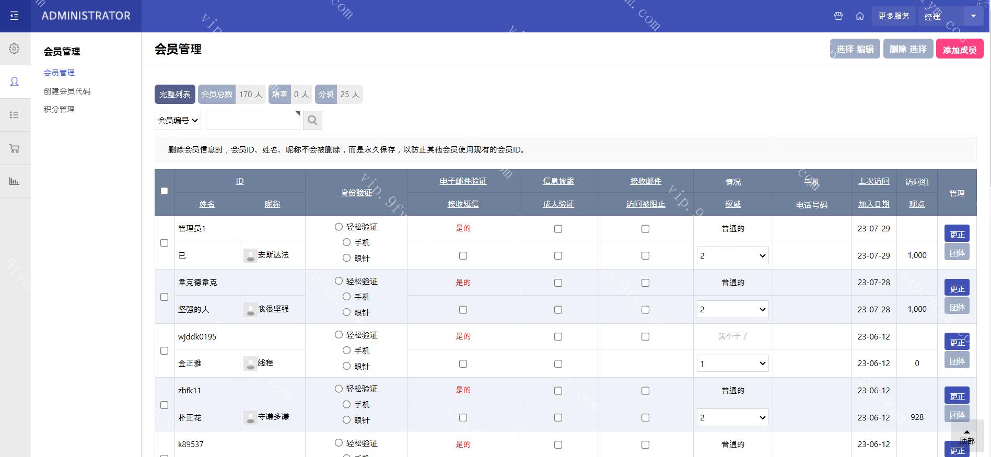This screenshot has width=991, height=457.
Task: Open the member user icon in the sidebar
Action: click(15, 81)
